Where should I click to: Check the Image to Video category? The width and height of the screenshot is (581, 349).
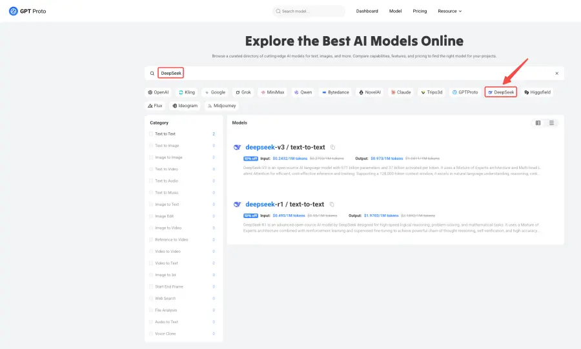point(151,228)
